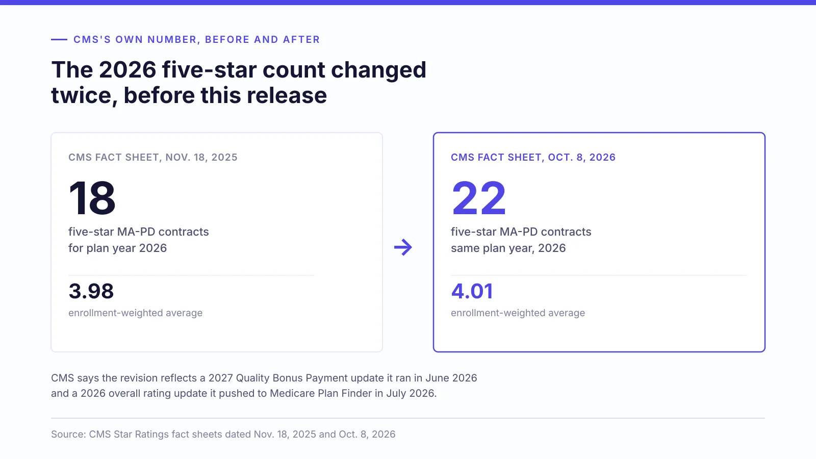816x459 pixels.
Task: Select the large number 18
Action: [x=92, y=198]
